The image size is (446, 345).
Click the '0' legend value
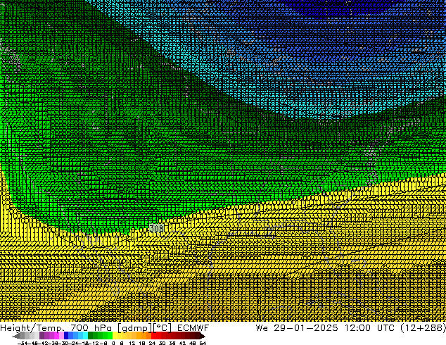[113, 343]
